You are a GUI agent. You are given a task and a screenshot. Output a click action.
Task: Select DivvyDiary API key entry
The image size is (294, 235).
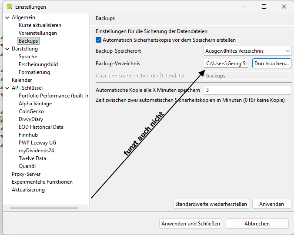31,119
